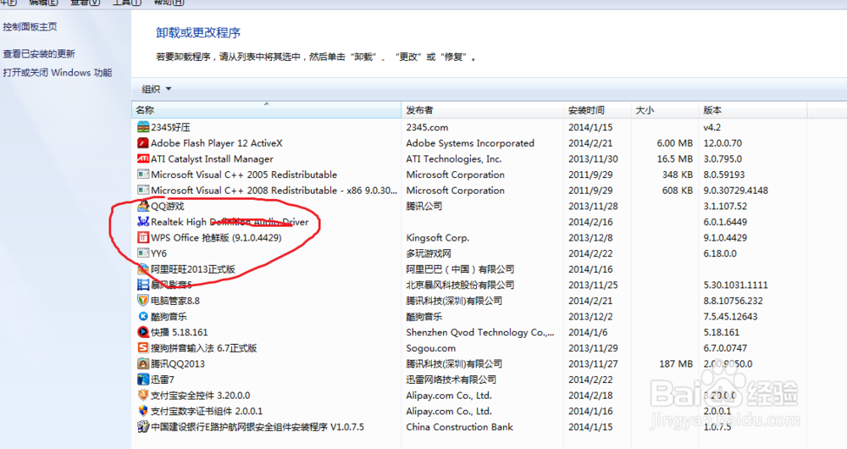Select 迅雷7 name text
Viewport: 847px width, 449px height.
coord(162,380)
